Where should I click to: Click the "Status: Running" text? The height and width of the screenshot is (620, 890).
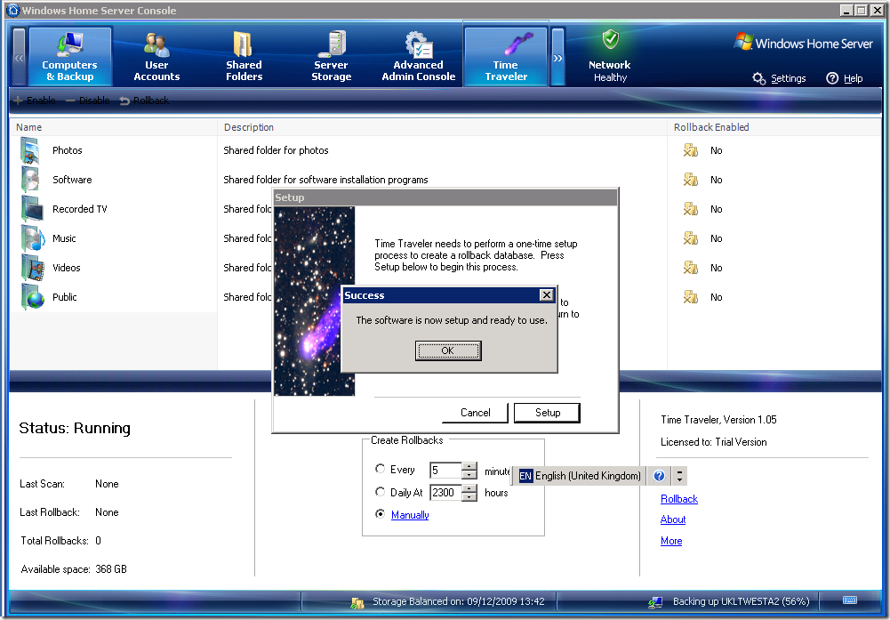point(75,428)
